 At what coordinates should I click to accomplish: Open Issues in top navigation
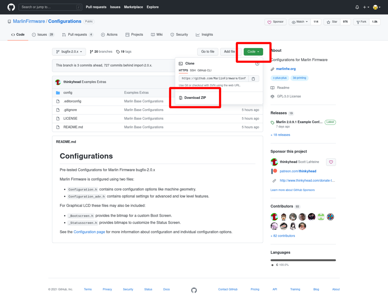click(x=115, y=7)
